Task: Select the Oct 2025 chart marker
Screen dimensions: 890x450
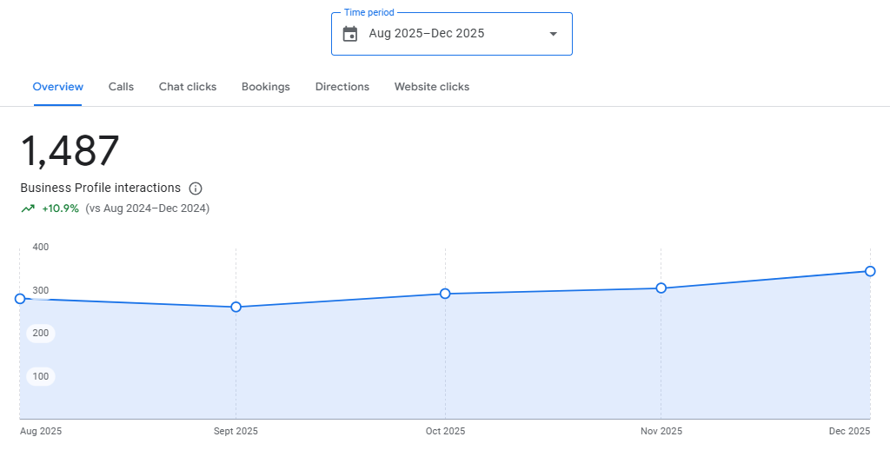Action: pos(445,294)
